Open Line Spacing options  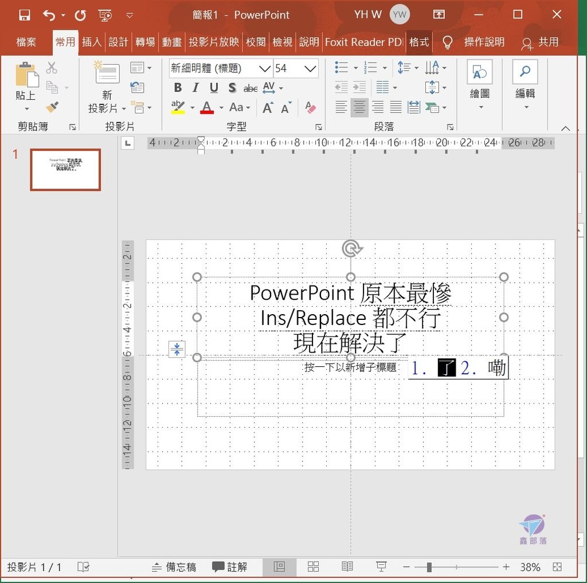(x=408, y=68)
